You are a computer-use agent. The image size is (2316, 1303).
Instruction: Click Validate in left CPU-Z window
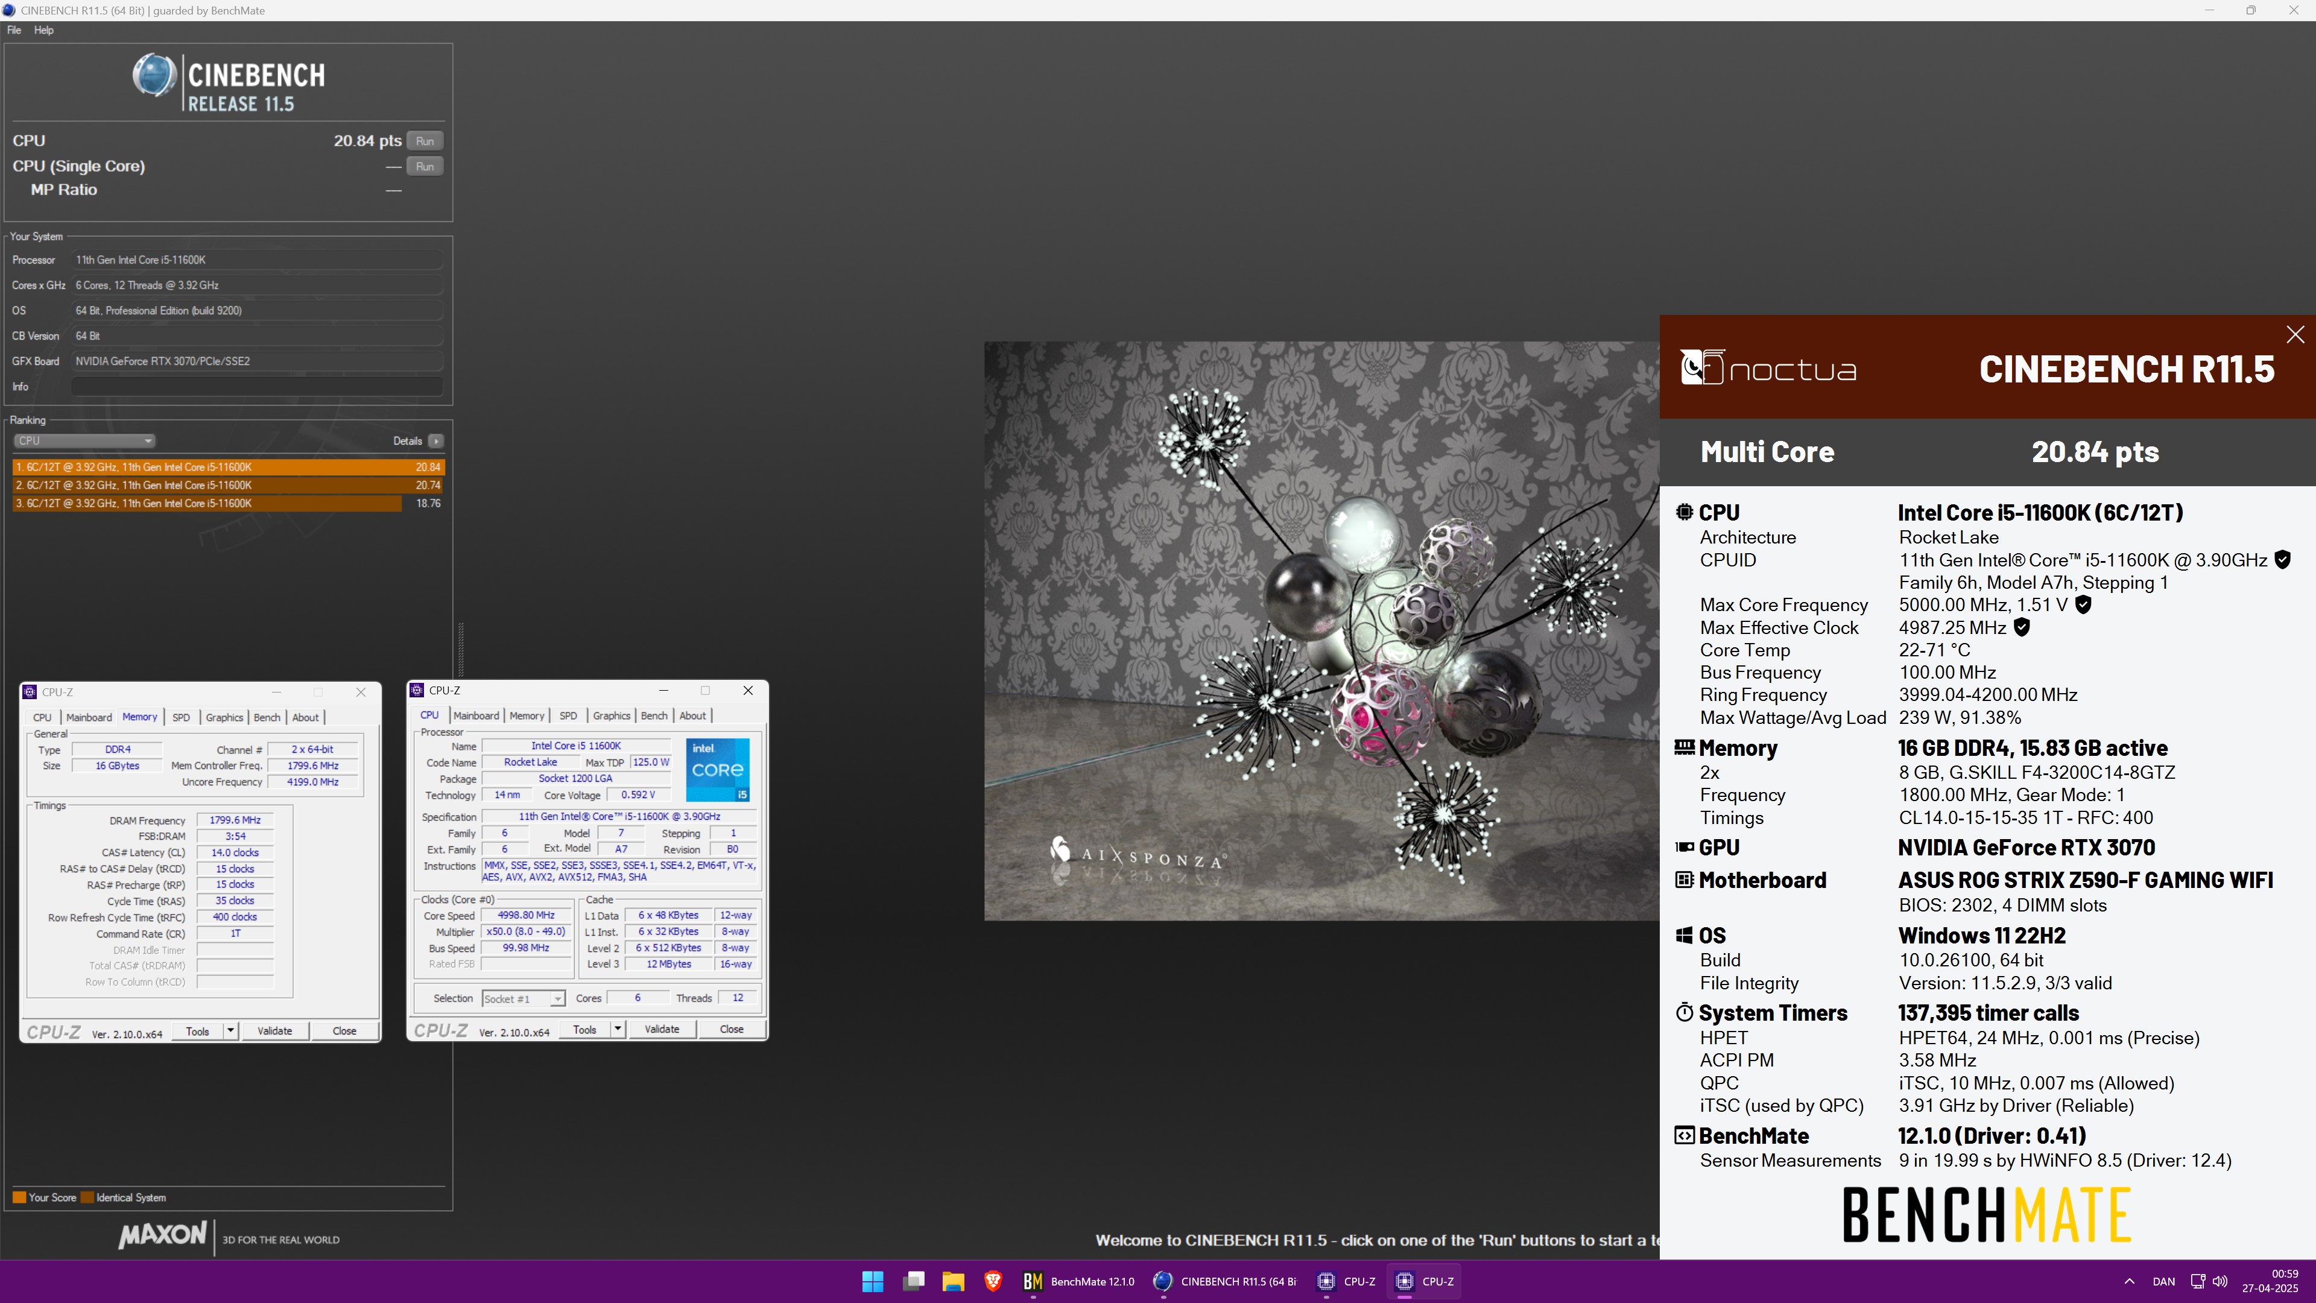click(274, 1032)
